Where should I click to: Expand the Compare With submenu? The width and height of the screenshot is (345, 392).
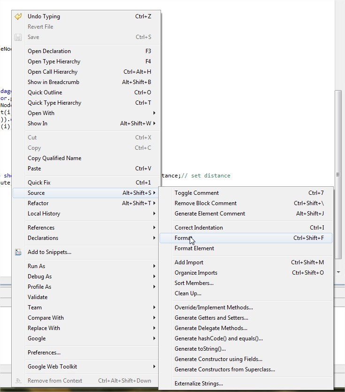click(86, 318)
